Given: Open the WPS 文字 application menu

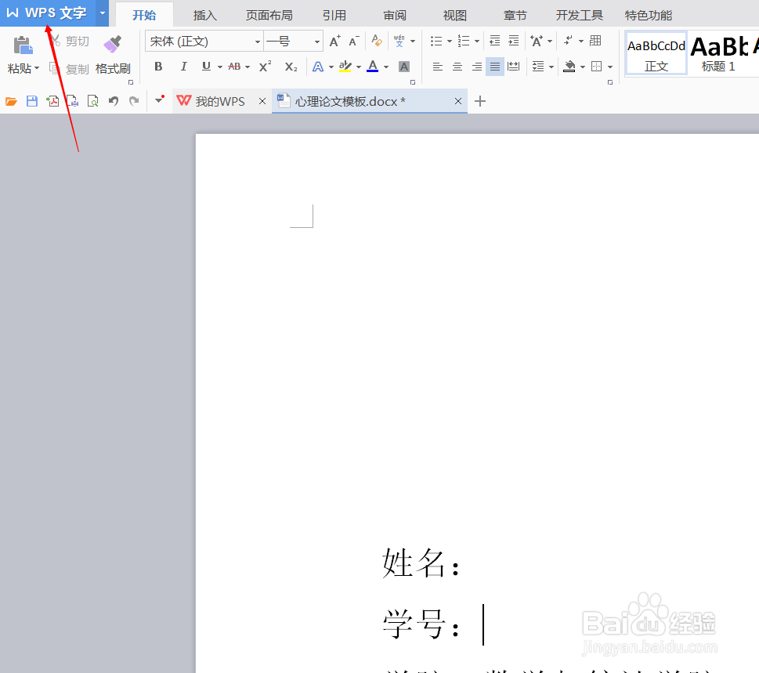Looking at the screenshot, I should pyautogui.click(x=48, y=13).
